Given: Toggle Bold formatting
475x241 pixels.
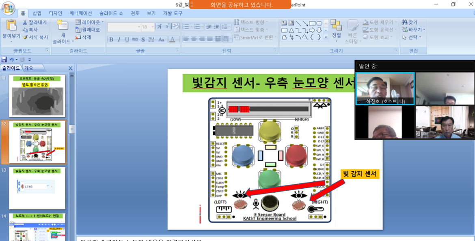Looking at the screenshot, I should click(111, 40).
